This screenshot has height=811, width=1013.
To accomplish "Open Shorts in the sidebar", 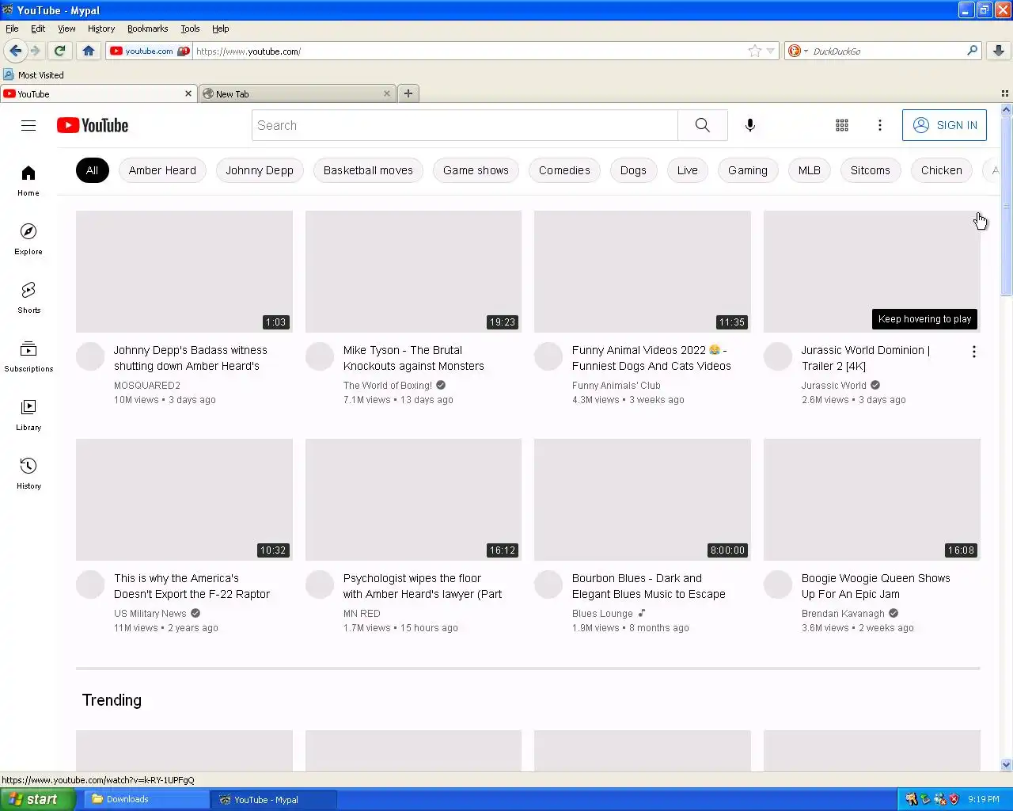I will (28, 298).
